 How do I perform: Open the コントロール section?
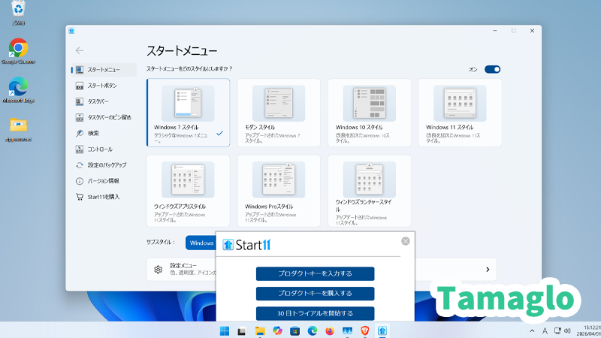(100, 149)
